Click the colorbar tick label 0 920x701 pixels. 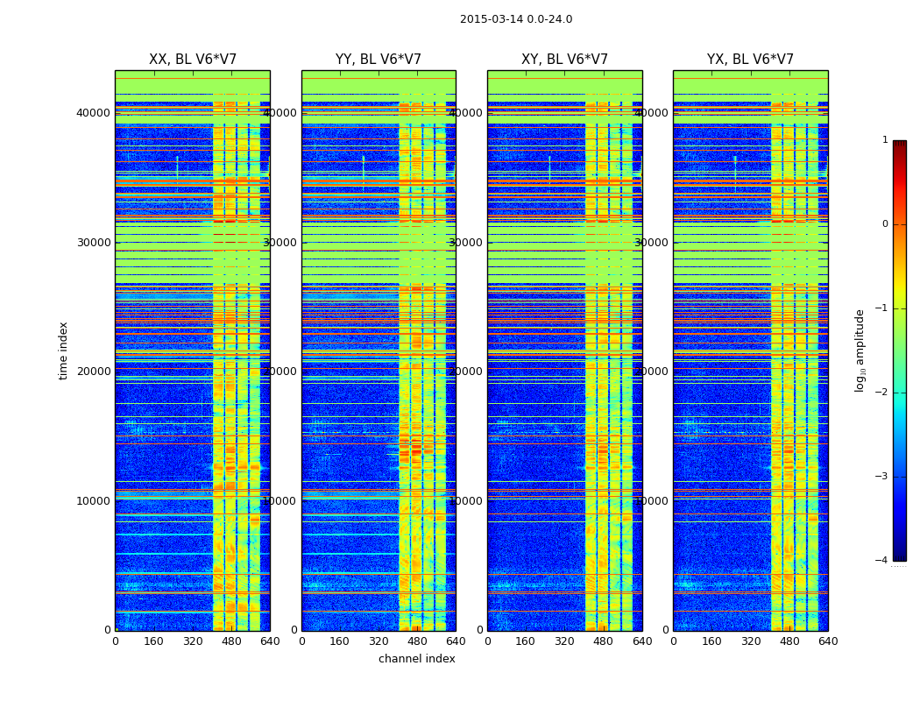click(x=885, y=224)
